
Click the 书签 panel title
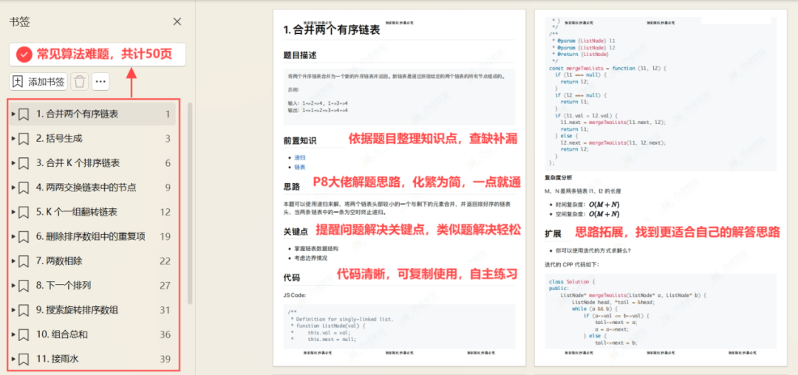pyautogui.click(x=19, y=21)
